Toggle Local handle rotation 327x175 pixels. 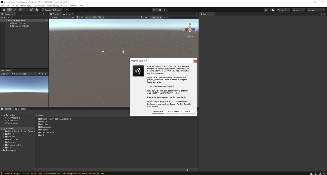click(x=57, y=10)
